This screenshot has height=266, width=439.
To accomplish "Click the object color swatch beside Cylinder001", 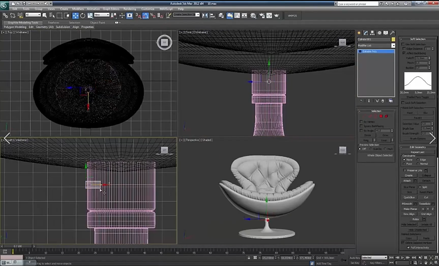I will pyautogui.click(x=393, y=39).
